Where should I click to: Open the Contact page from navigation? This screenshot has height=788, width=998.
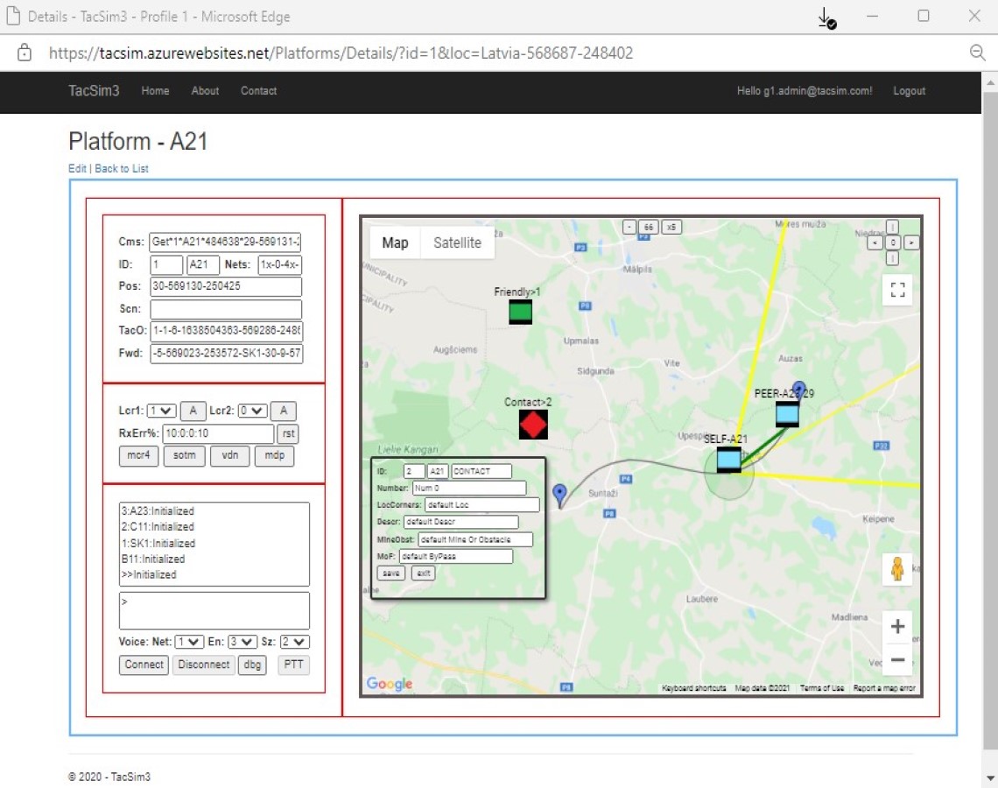pos(258,91)
